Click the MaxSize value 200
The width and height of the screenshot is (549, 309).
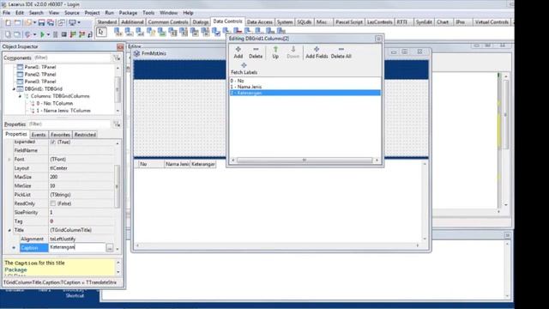(x=81, y=177)
